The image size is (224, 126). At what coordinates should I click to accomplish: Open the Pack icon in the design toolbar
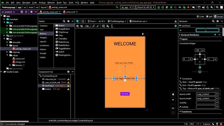point(103,26)
